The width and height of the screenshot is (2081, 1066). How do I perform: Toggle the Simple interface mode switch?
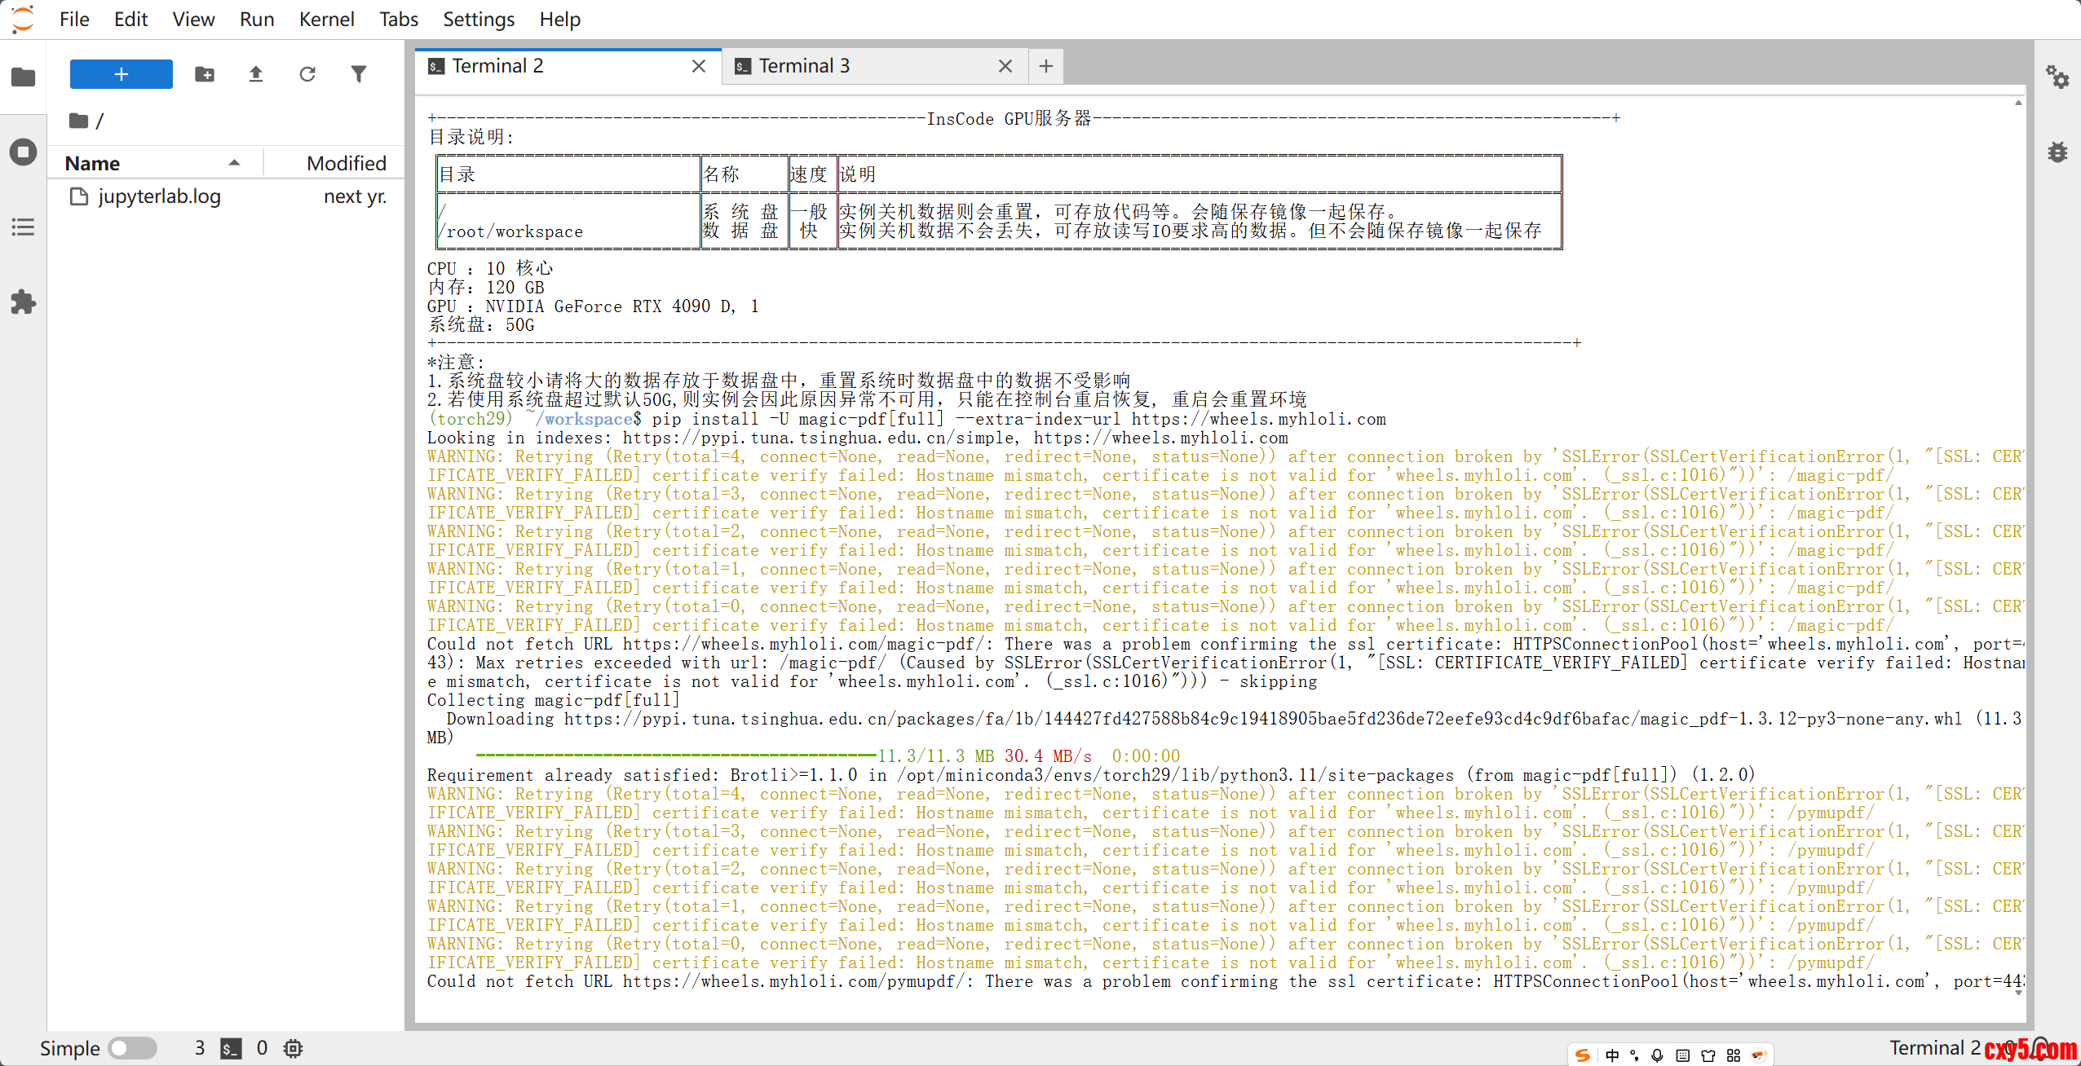click(133, 1048)
